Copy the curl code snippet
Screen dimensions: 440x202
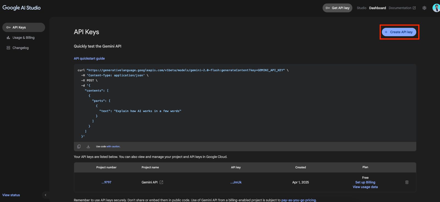pyautogui.click(x=79, y=147)
